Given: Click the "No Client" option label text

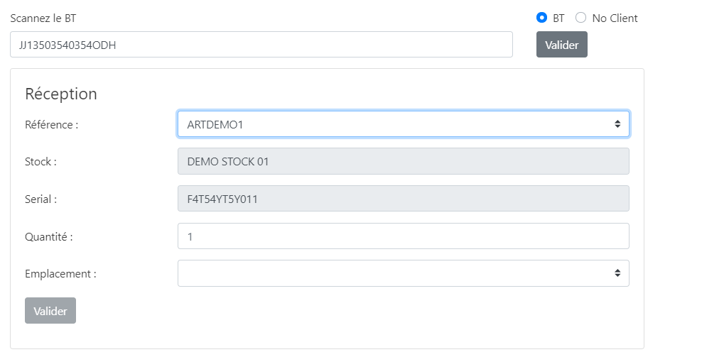Looking at the screenshot, I should [x=615, y=18].
